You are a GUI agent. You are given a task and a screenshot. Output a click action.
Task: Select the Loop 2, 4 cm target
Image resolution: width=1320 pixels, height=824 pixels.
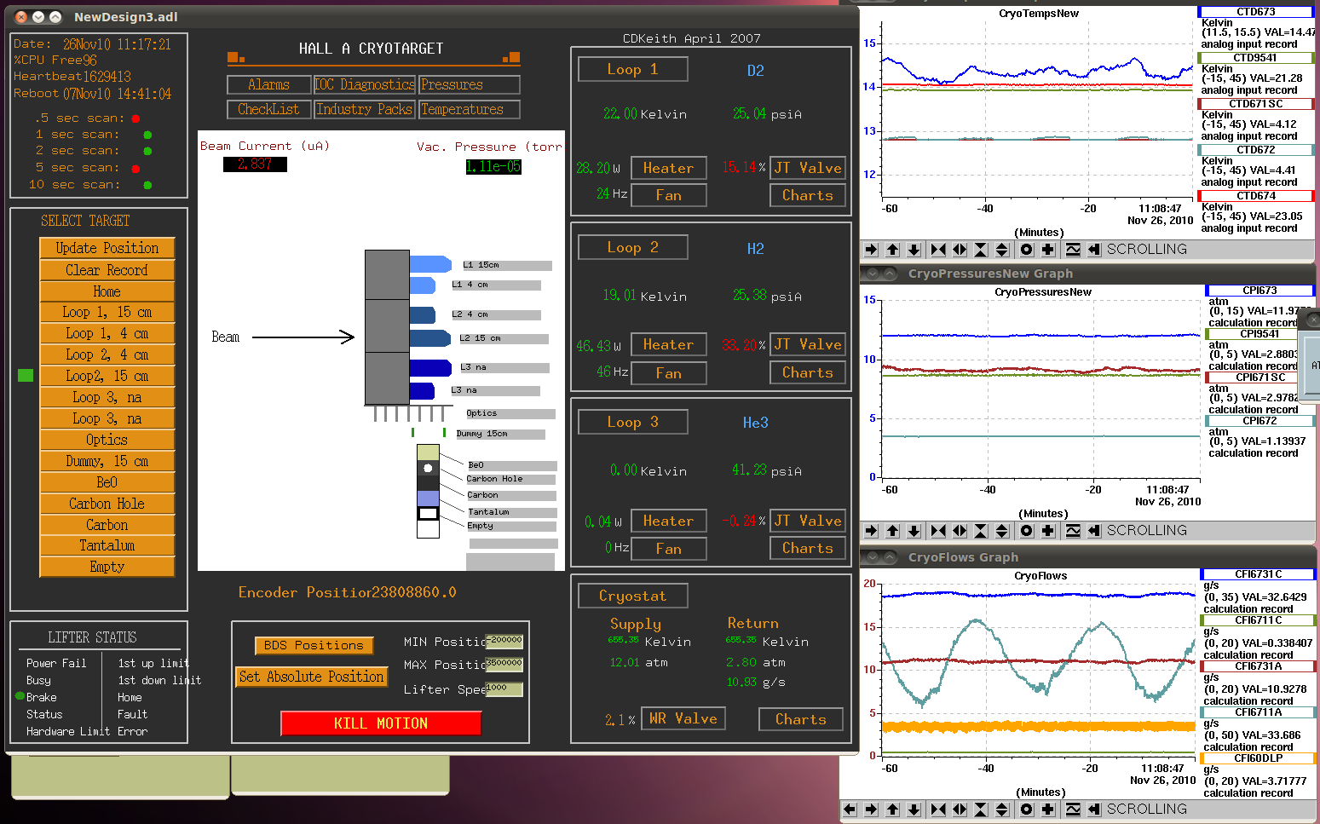[107, 354]
